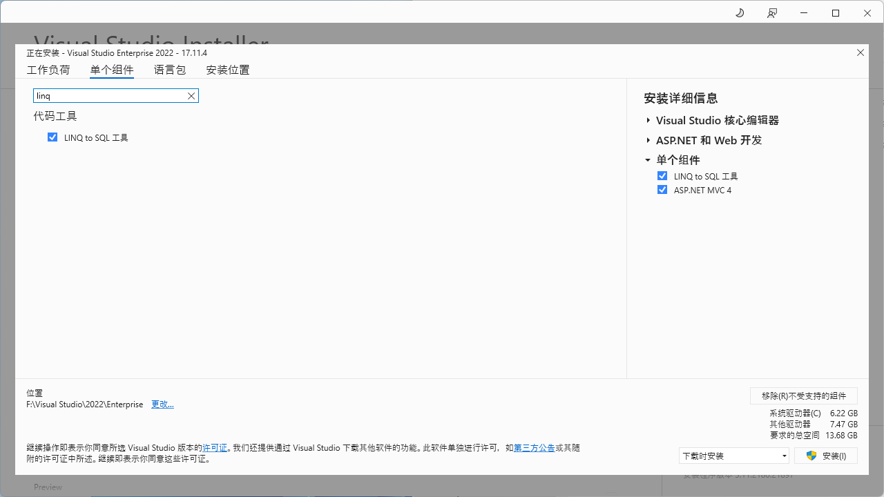This screenshot has width=884, height=497.
Task: Open the 更改... location link
Action: pyautogui.click(x=162, y=405)
